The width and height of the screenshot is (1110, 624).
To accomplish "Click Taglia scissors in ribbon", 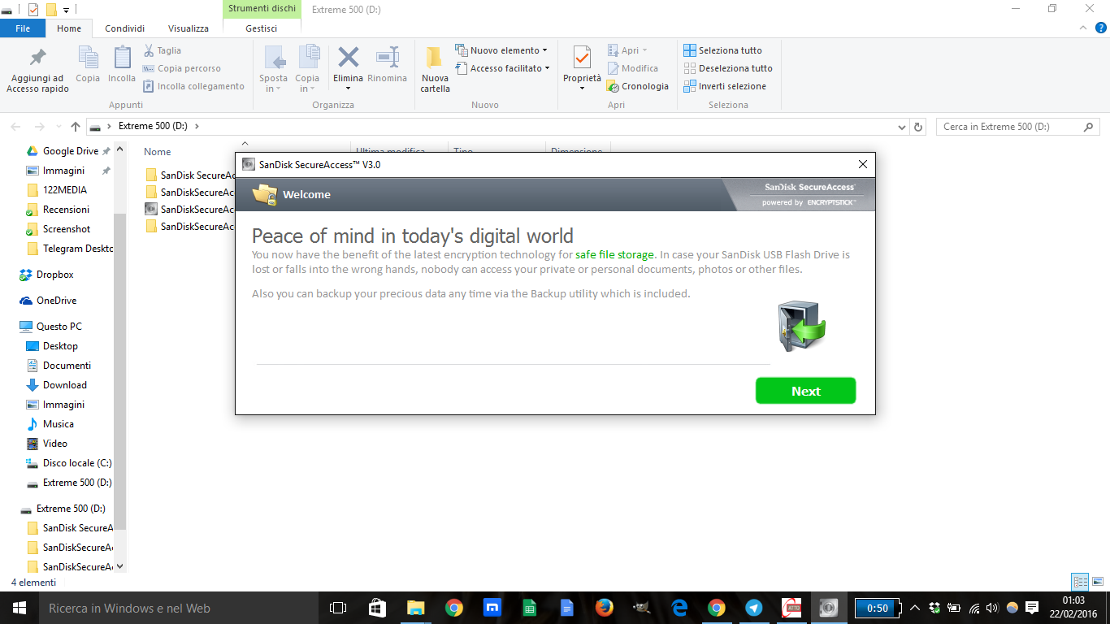I will coord(163,50).
